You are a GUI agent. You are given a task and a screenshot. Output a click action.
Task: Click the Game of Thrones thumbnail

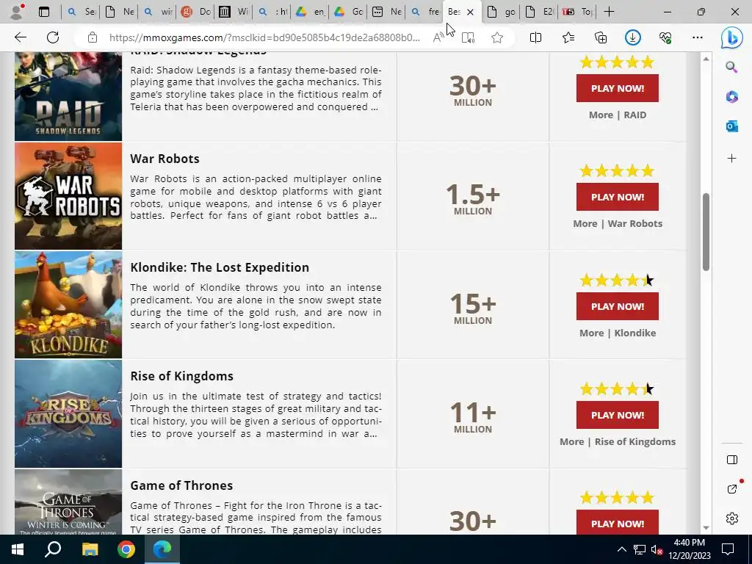(68, 502)
